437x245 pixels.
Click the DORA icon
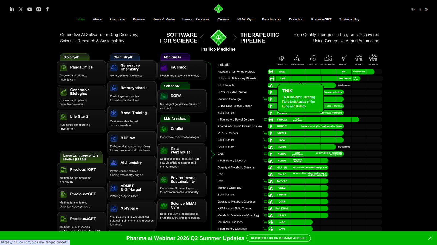point(164,96)
